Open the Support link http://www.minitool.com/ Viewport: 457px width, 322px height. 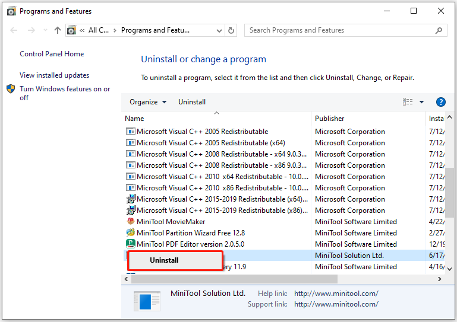pyautogui.click(x=336, y=304)
